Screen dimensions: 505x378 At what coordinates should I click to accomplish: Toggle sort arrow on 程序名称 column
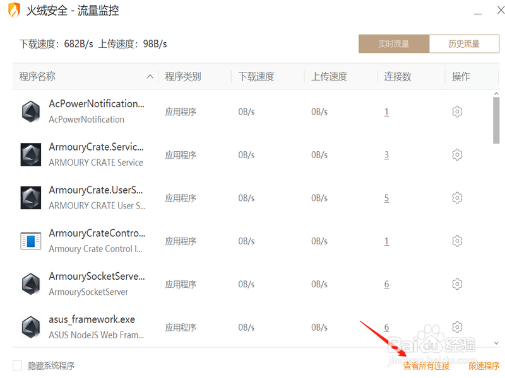(x=150, y=76)
